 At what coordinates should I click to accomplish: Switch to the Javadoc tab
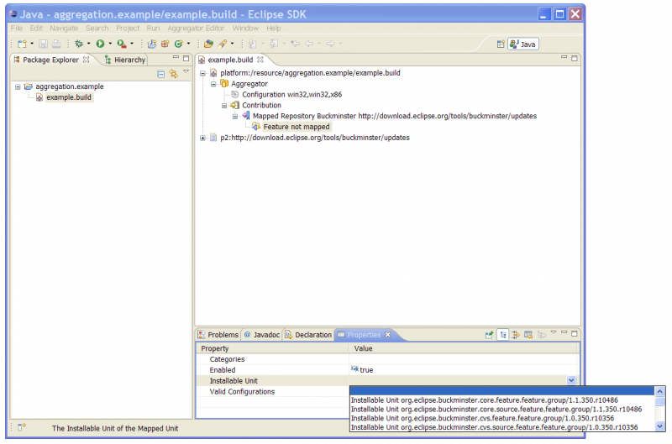(x=262, y=335)
